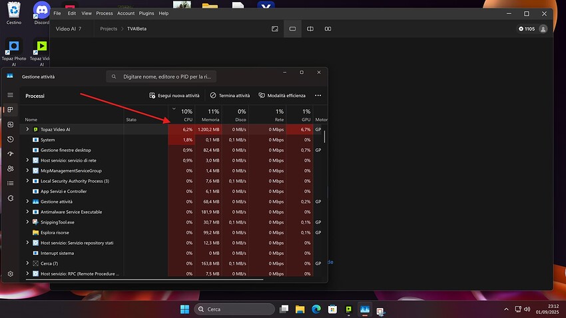Select side-by-side view icon in Topaz Video AI

328,29
